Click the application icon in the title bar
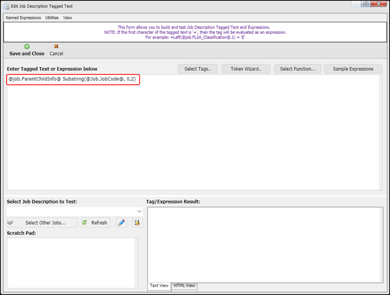Image resolution: width=390 pixels, height=295 pixels. tap(6, 5)
